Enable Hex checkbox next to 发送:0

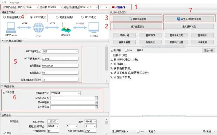pos(138,131)
